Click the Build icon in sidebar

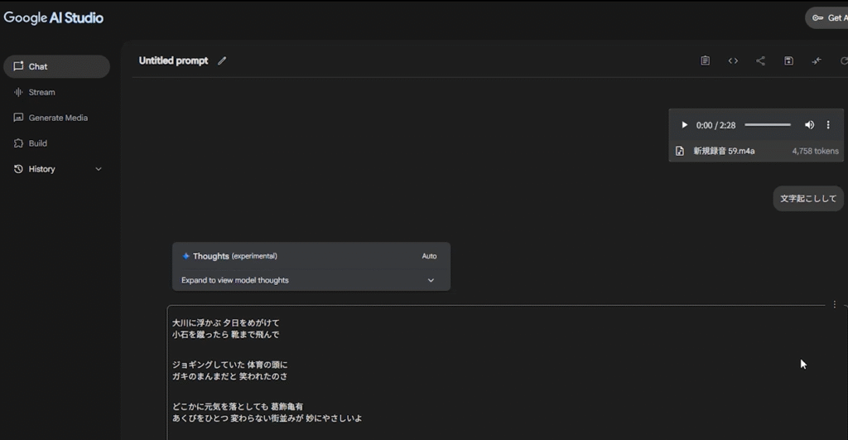(x=18, y=143)
